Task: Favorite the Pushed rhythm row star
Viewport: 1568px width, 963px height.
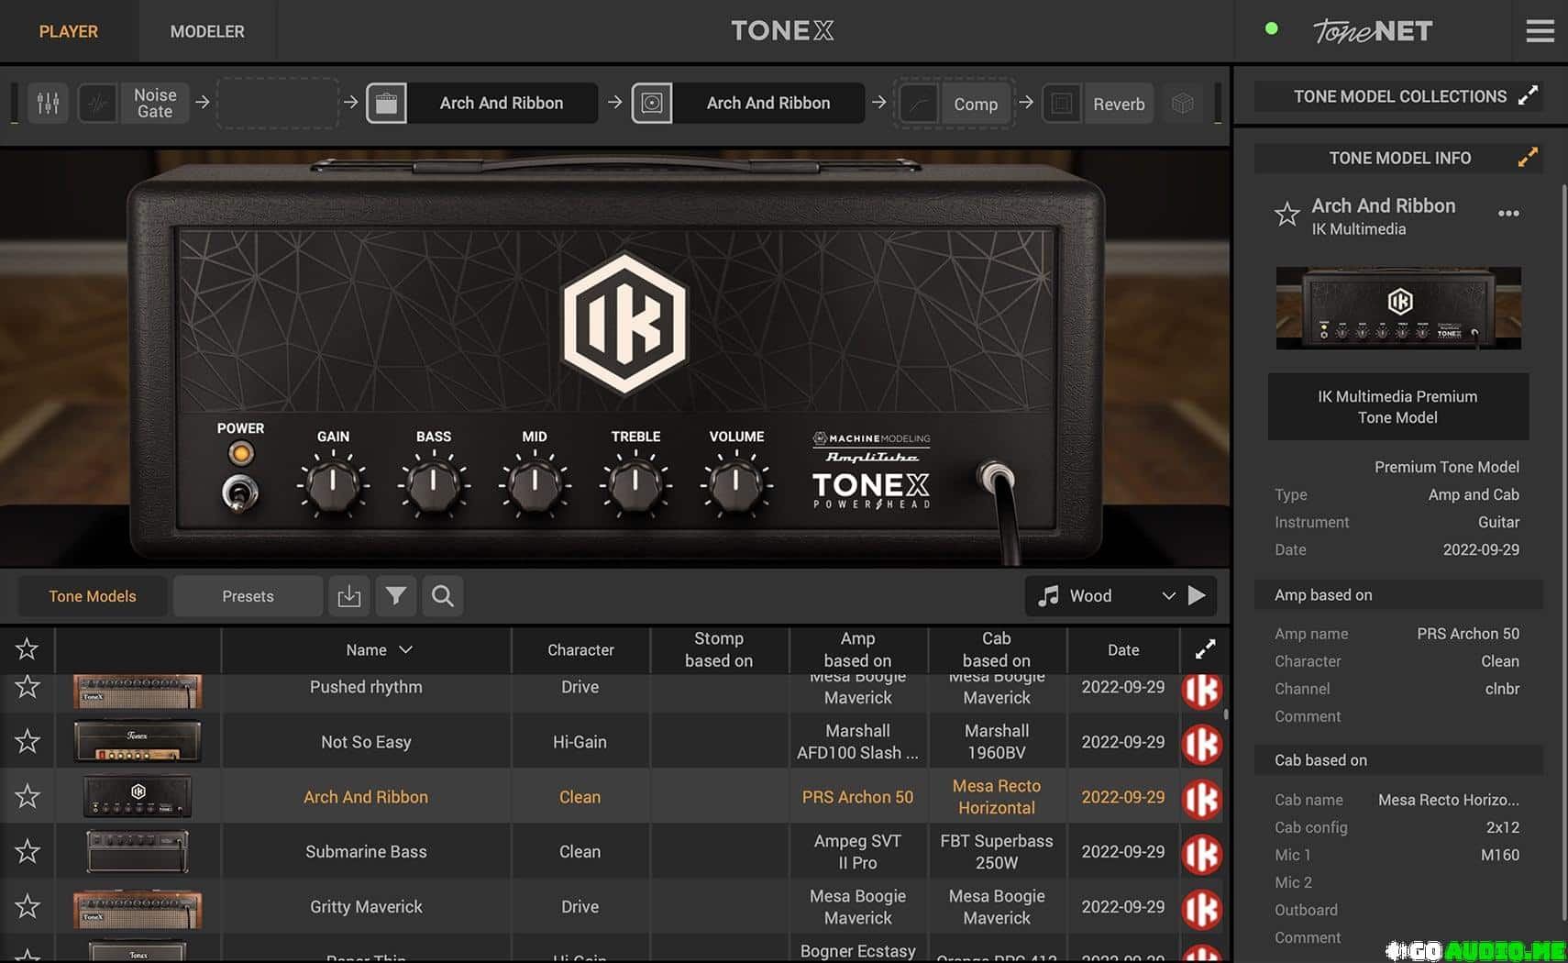Action: (28, 687)
